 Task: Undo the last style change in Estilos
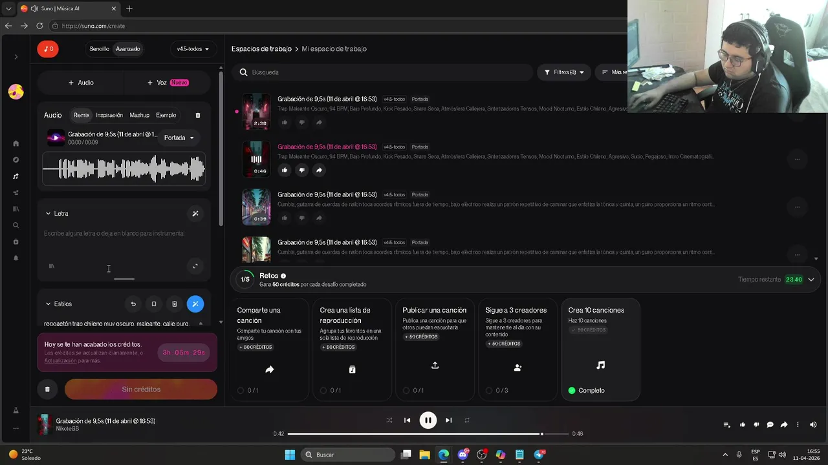[133, 304]
